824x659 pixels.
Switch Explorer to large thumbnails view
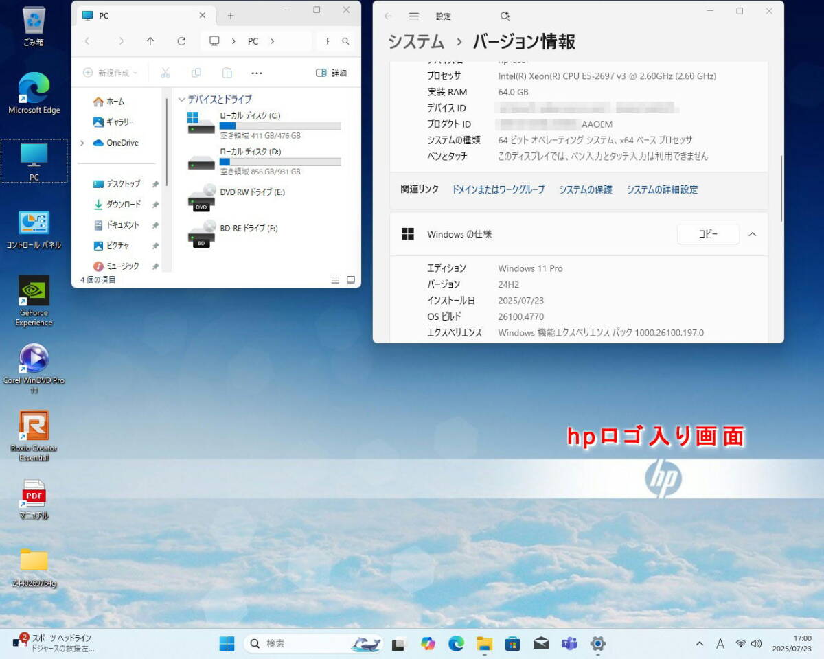351,279
